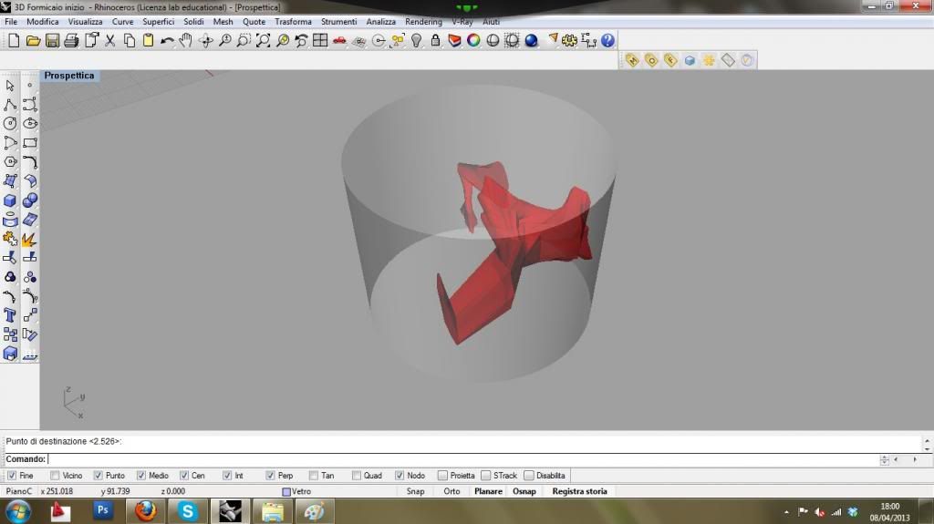This screenshot has height=524, width=934.
Task: Click the light bulb hide objects icon
Action: coord(416,40)
